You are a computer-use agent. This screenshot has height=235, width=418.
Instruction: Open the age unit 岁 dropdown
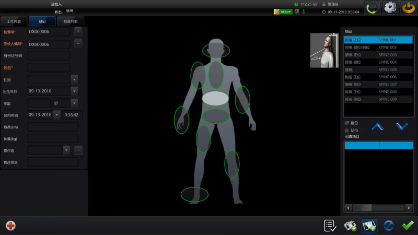click(74, 103)
